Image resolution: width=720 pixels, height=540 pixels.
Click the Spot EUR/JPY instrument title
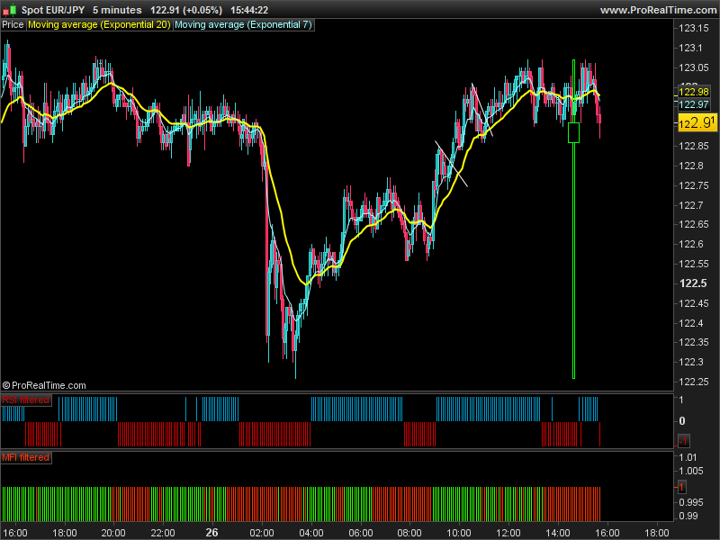[x=53, y=10]
